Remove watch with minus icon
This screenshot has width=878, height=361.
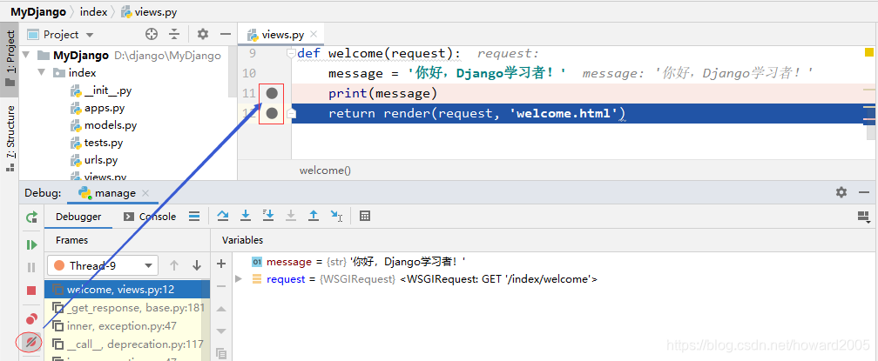point(221,286)
